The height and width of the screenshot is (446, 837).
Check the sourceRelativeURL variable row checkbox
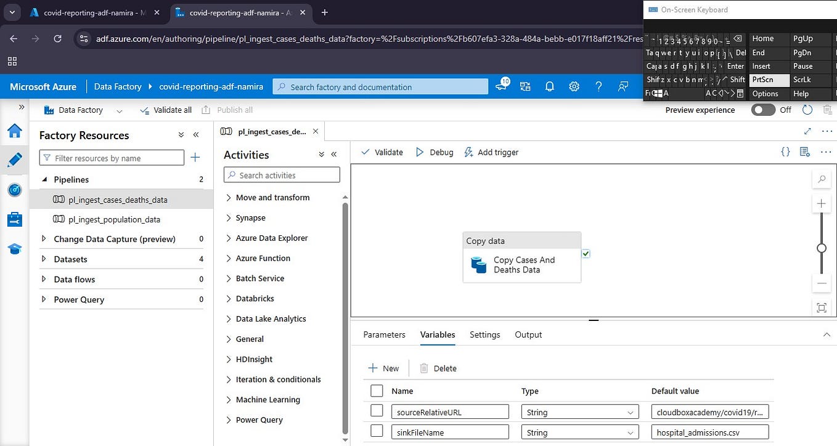pyautogui.click(x=377, y=411)
